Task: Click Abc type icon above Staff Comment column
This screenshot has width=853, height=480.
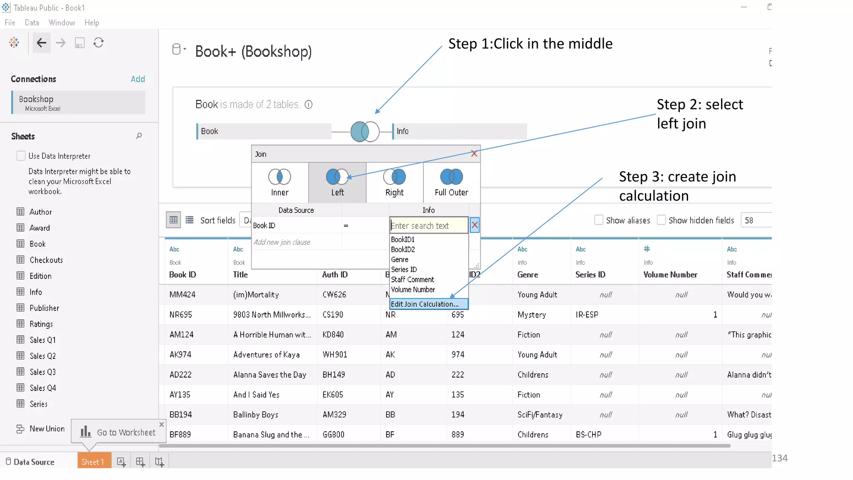Action: [732, 249]
